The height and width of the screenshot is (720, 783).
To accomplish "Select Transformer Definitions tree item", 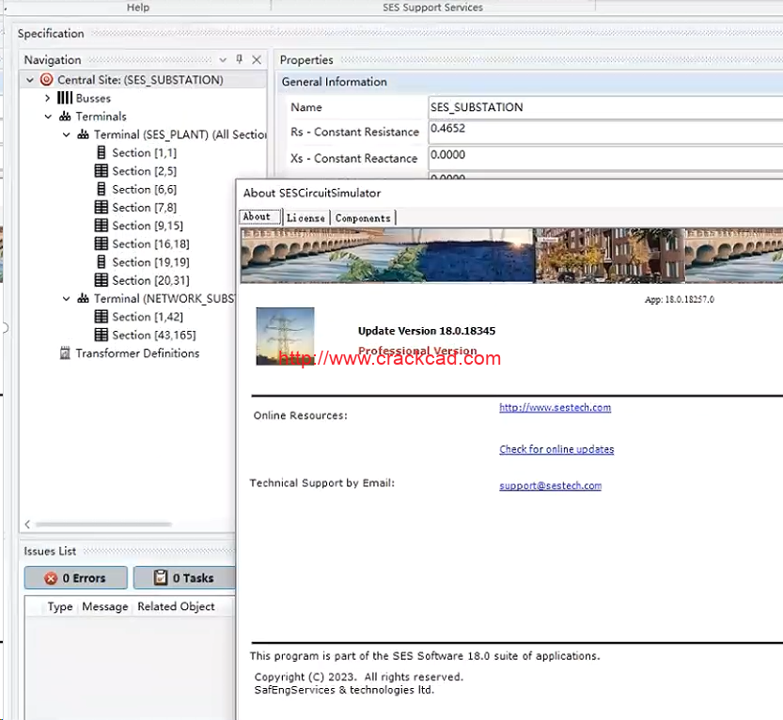I will (137, 353).
